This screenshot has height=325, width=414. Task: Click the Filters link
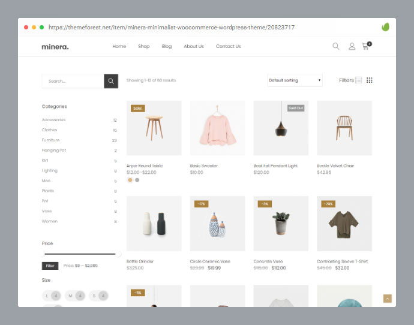(346, 80)
